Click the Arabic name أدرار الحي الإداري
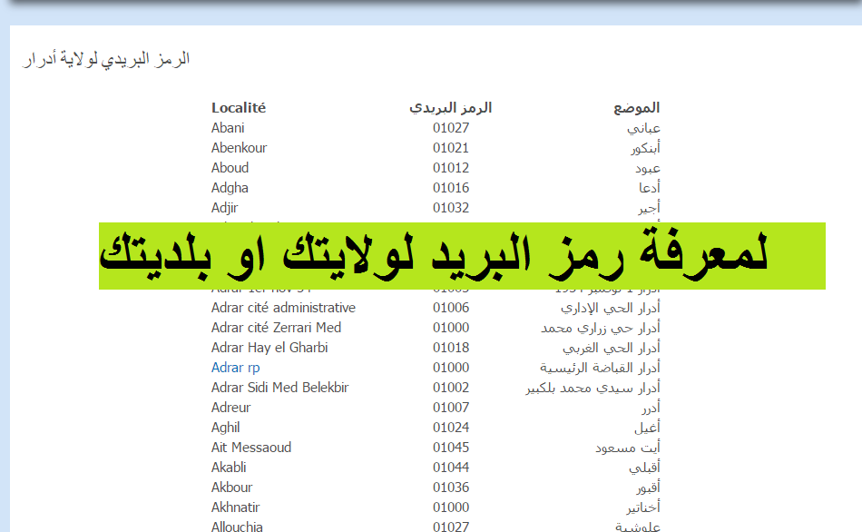 pyautogui.click(x=611, y=308)
